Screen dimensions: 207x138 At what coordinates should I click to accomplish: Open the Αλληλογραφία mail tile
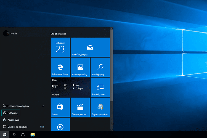[90, 47]
